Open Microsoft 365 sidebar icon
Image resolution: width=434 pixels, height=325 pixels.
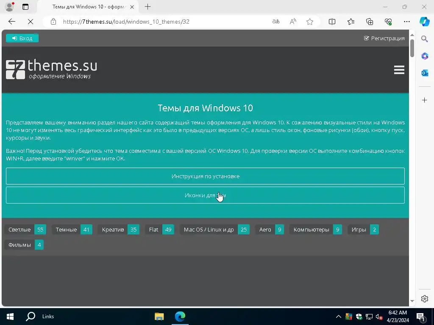tap(425, 56)
